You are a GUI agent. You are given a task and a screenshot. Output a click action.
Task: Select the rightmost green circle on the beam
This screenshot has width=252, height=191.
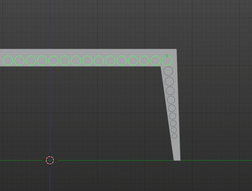click(x=167, y=60)
